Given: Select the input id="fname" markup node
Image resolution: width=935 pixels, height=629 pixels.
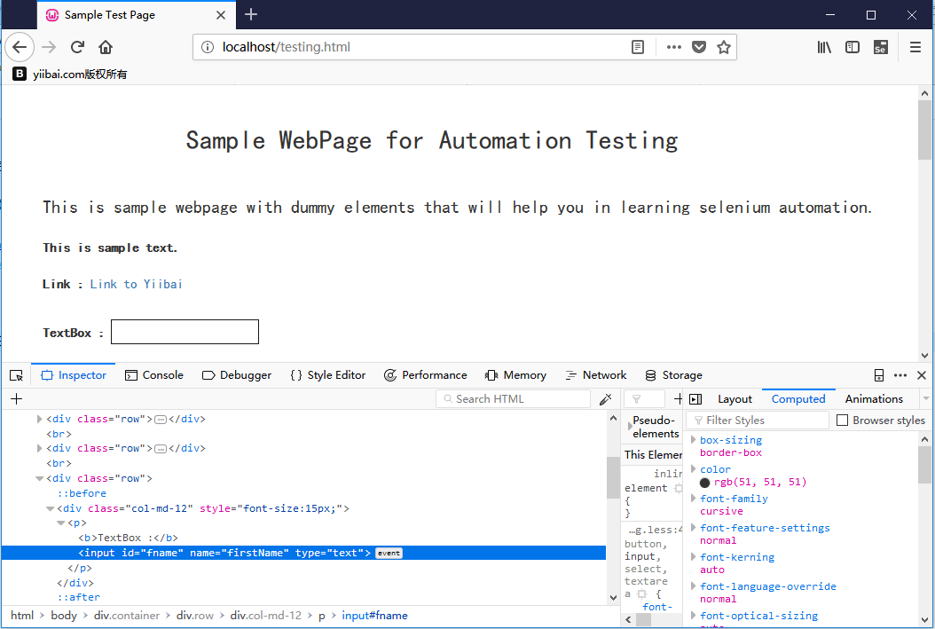Looking at the screenshot, I should 303,554.
